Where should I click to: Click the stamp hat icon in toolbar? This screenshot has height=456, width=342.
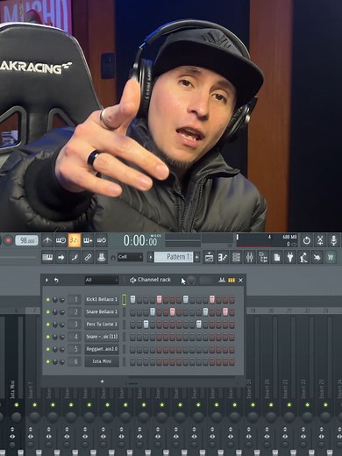pyautogui.click(x=102, y=257)
